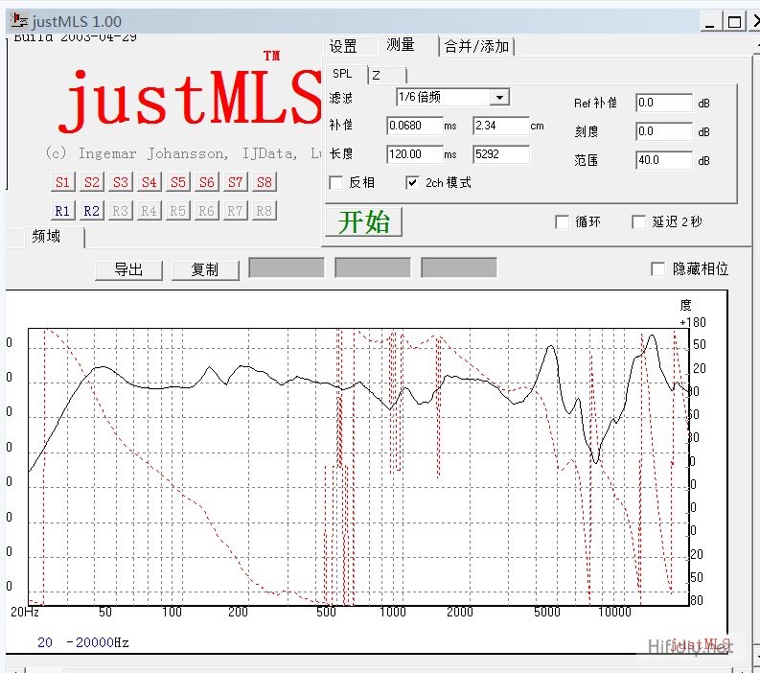
Task: Enable the 循环 loop checkbox
Action: pos(563,222)
